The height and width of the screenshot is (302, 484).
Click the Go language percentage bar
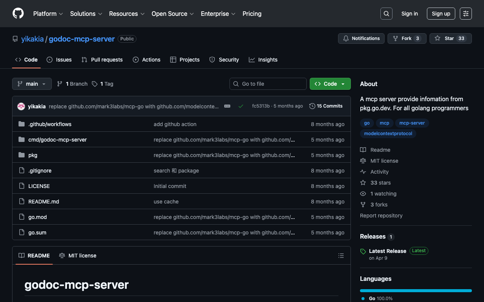pyautogui.click(x=416, y=291)
